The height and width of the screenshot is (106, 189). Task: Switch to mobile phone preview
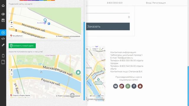point(3,56)
